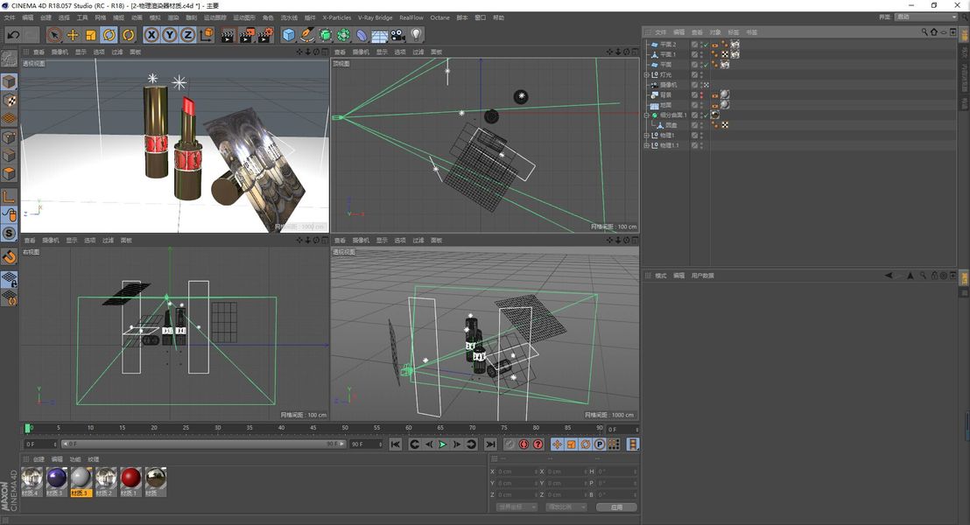Toggle enable checkmark for 细分曲面.1
970x525 pixels.
706,115
